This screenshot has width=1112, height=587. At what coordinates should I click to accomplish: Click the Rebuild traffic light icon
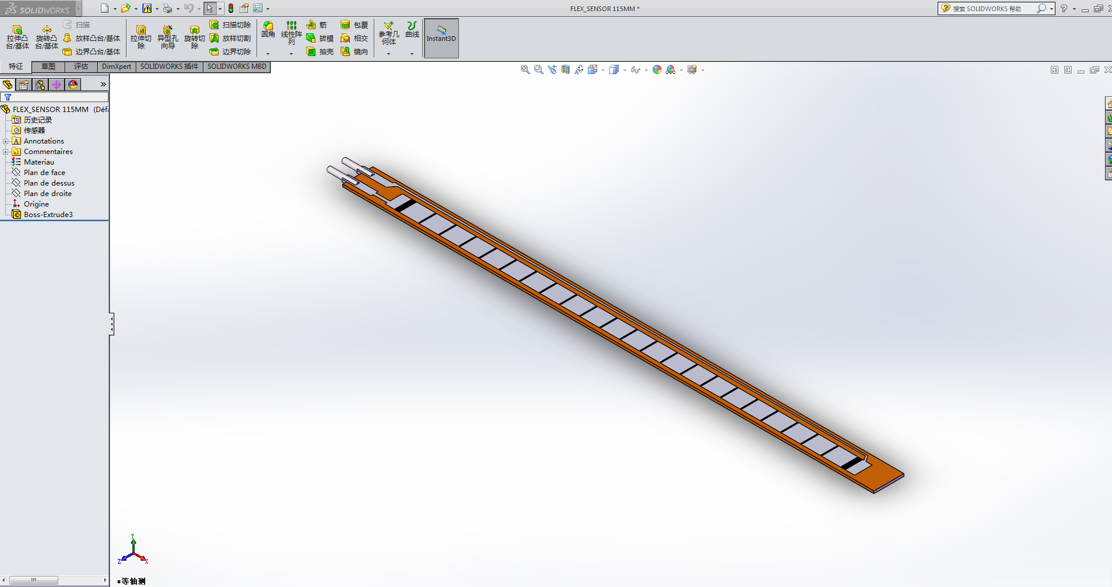tap(231, 8)
